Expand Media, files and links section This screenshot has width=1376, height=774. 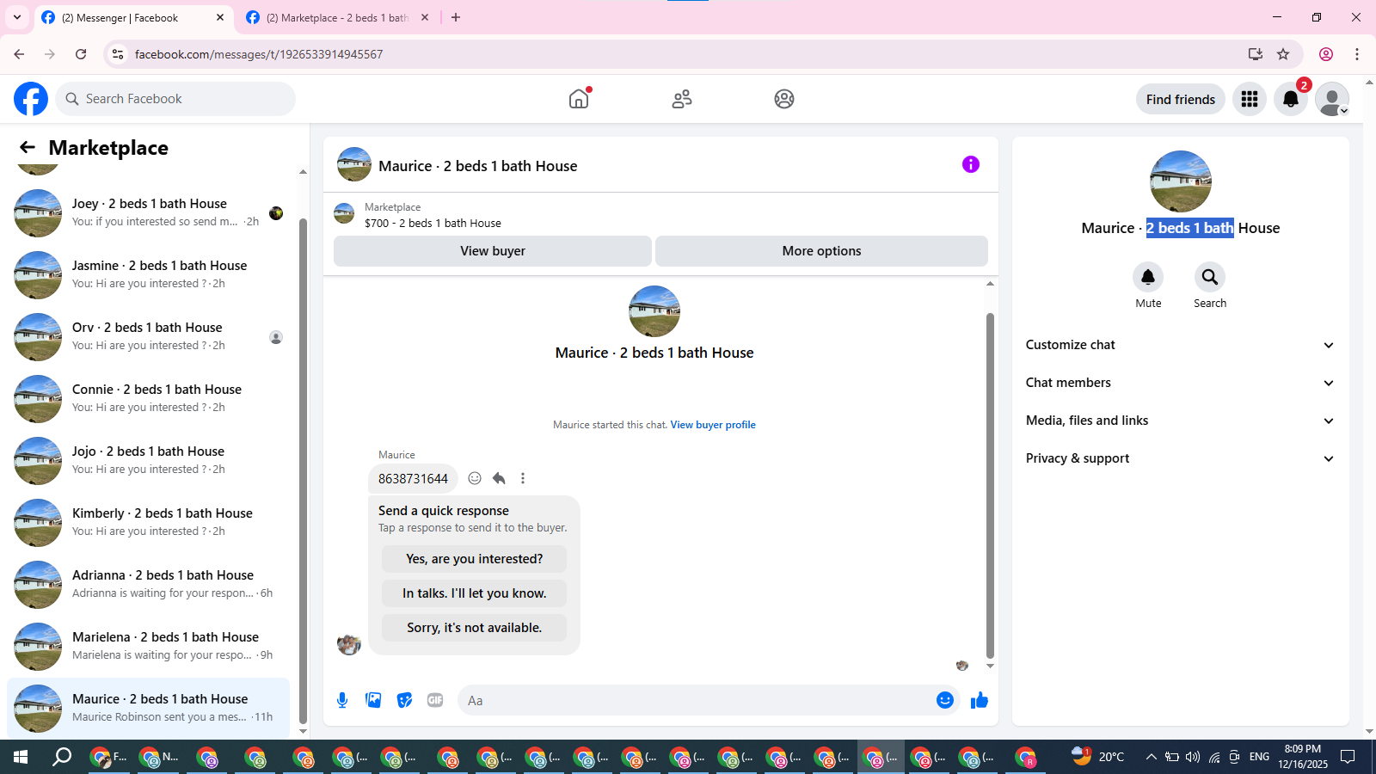(1180, 421)
